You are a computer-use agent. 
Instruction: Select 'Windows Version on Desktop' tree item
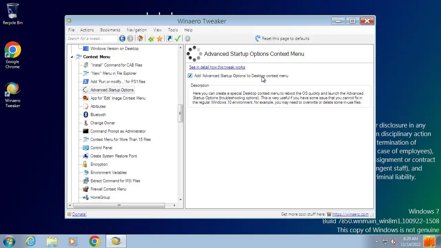114,49
